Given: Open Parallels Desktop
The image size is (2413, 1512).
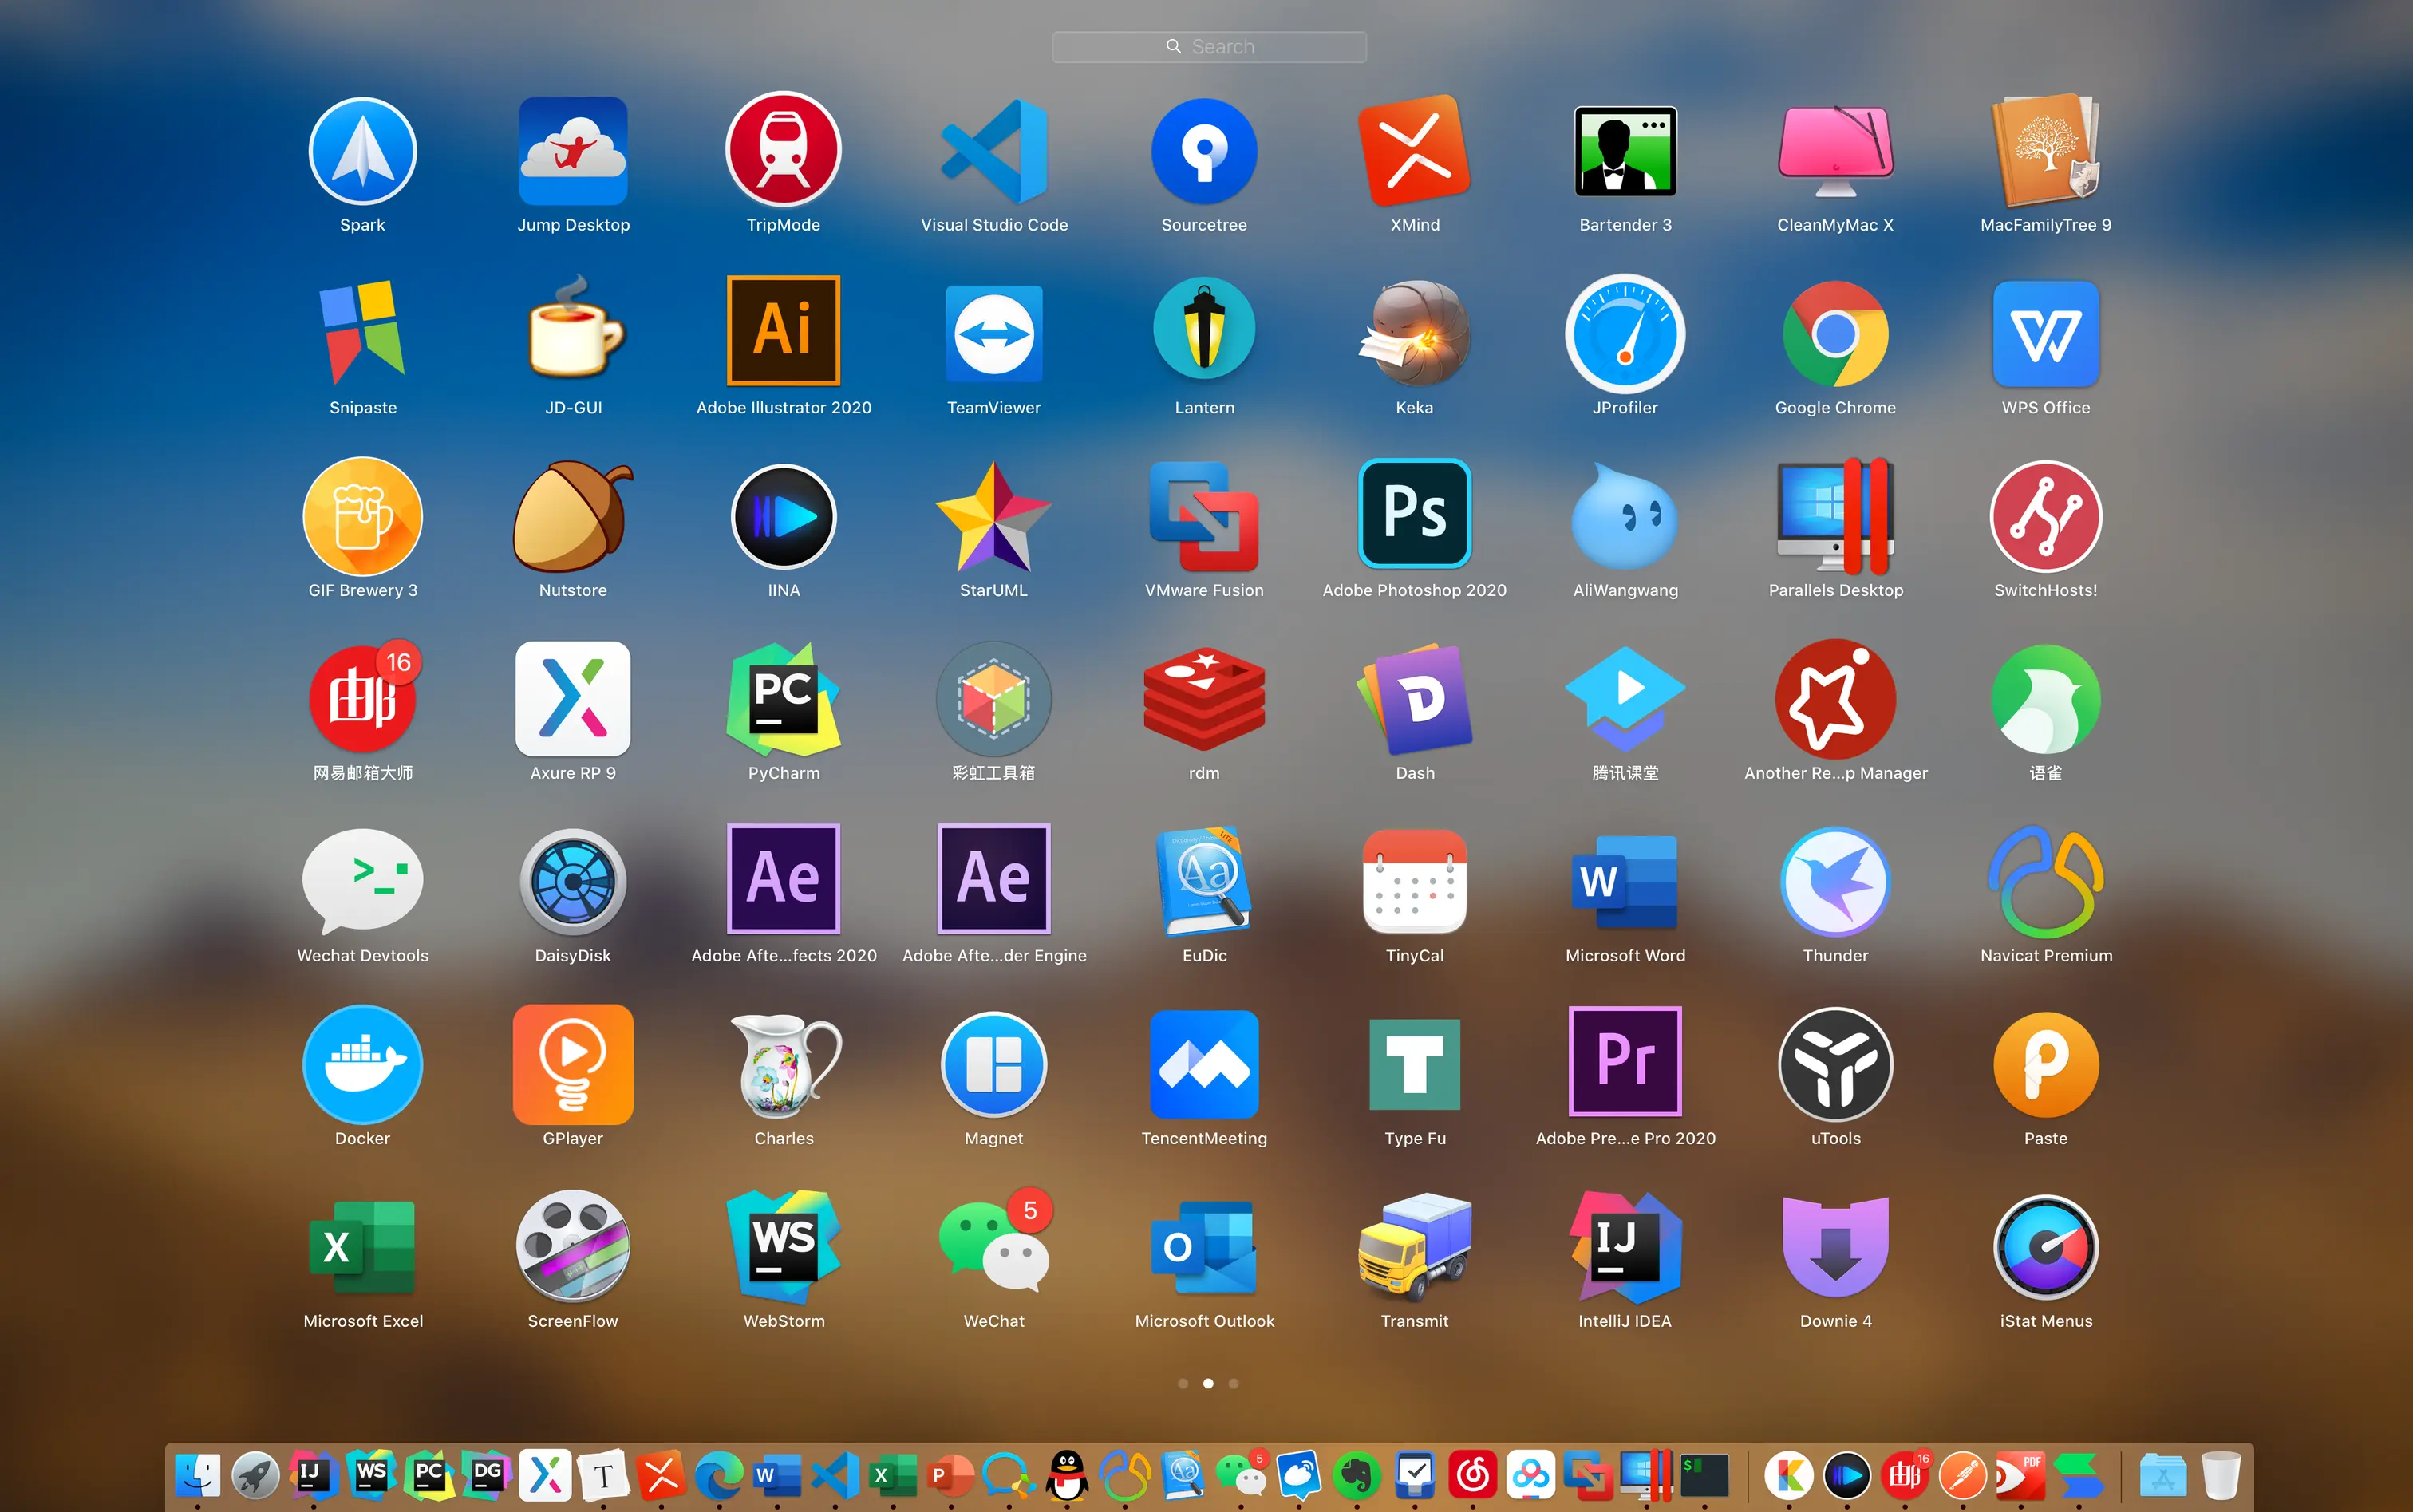Looking at the screenshot, I should (x=1835, y=516).
